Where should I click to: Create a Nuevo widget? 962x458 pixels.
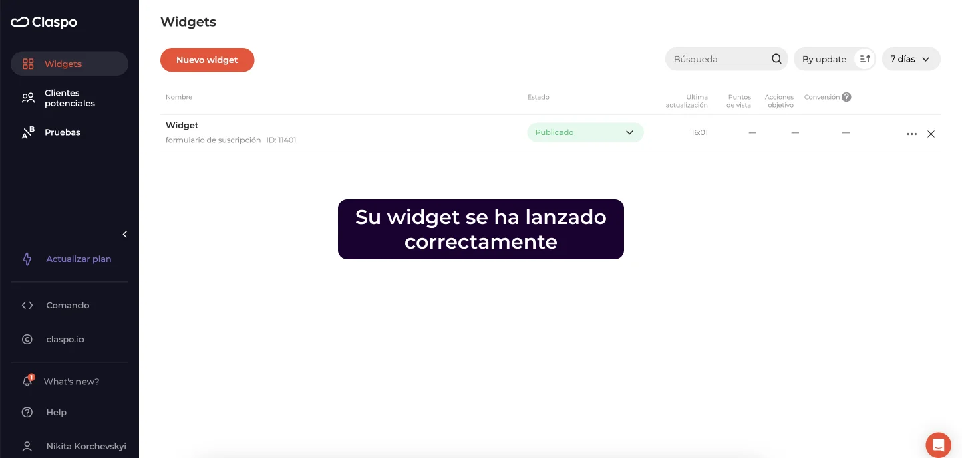click(207, 60)
